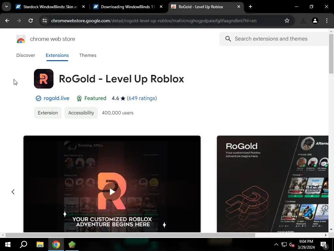This screenshot has height=251, width=334.
Task: Open the Windows Start menu
Action: pos(8,244)
